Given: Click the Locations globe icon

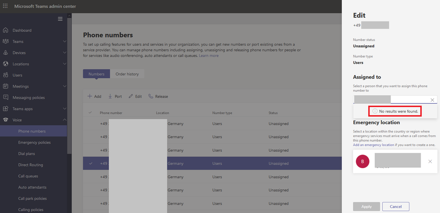Looking at the screenshot, I should pyautogui.click(x=5, y=64).
